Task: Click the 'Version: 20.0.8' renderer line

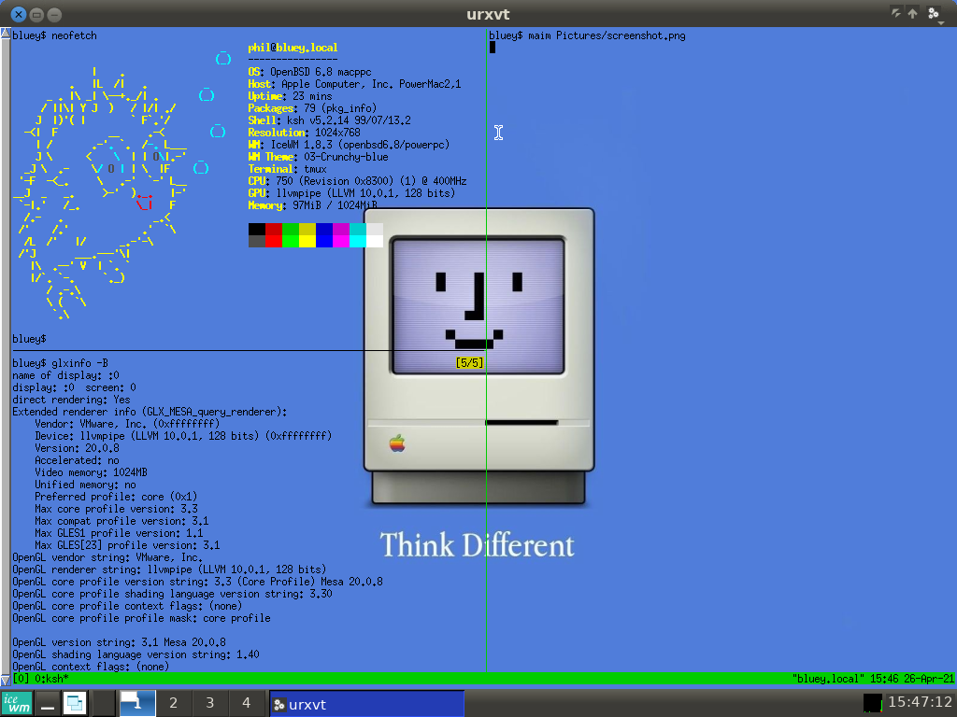Action: pos(77,448)
